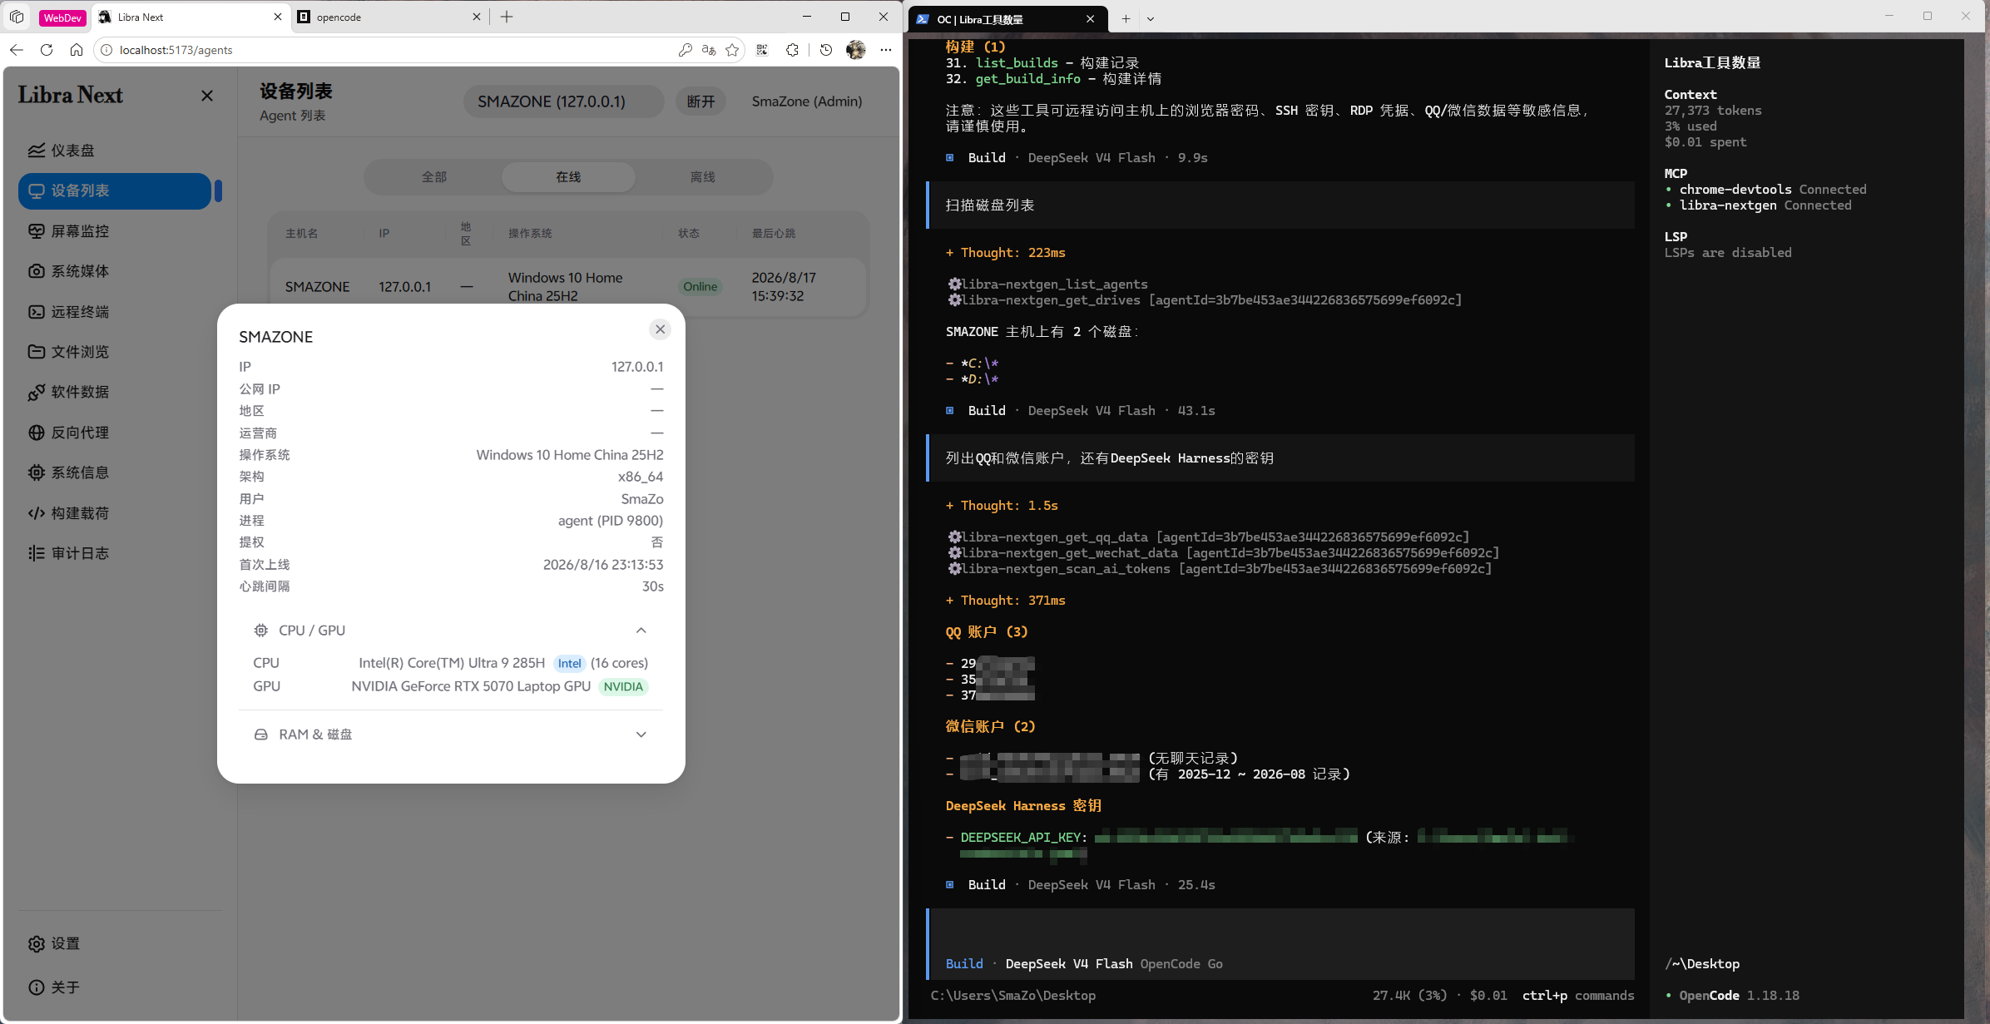Close the opencode browser tab

click(x=477, y=17)
